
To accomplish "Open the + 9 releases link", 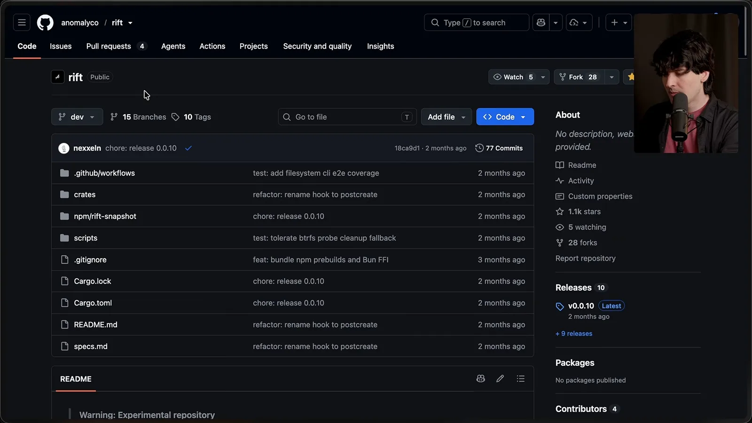I will 574,334.
